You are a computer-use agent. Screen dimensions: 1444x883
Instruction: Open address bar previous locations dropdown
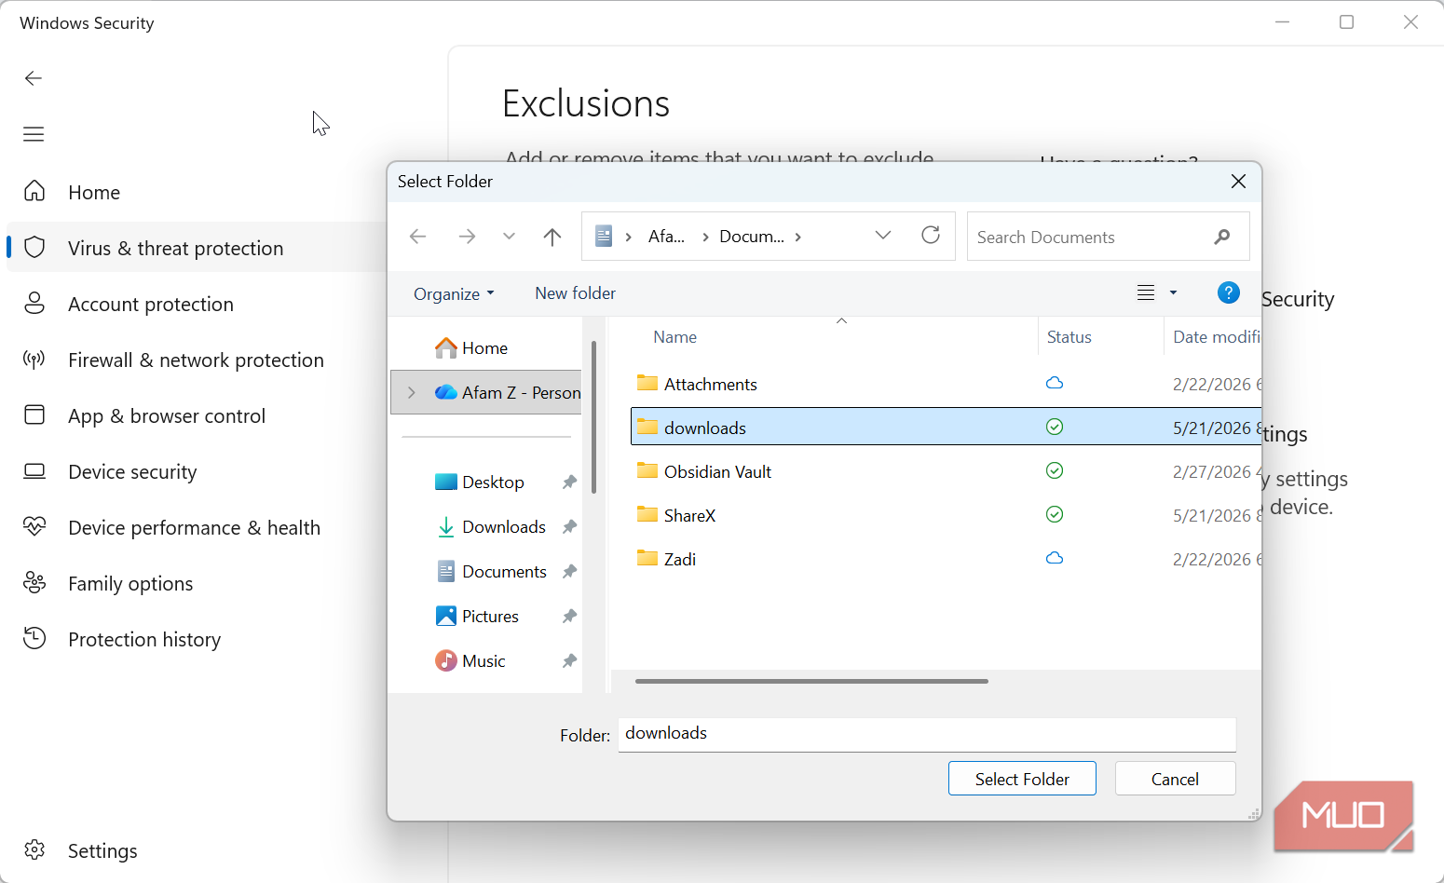883,236
